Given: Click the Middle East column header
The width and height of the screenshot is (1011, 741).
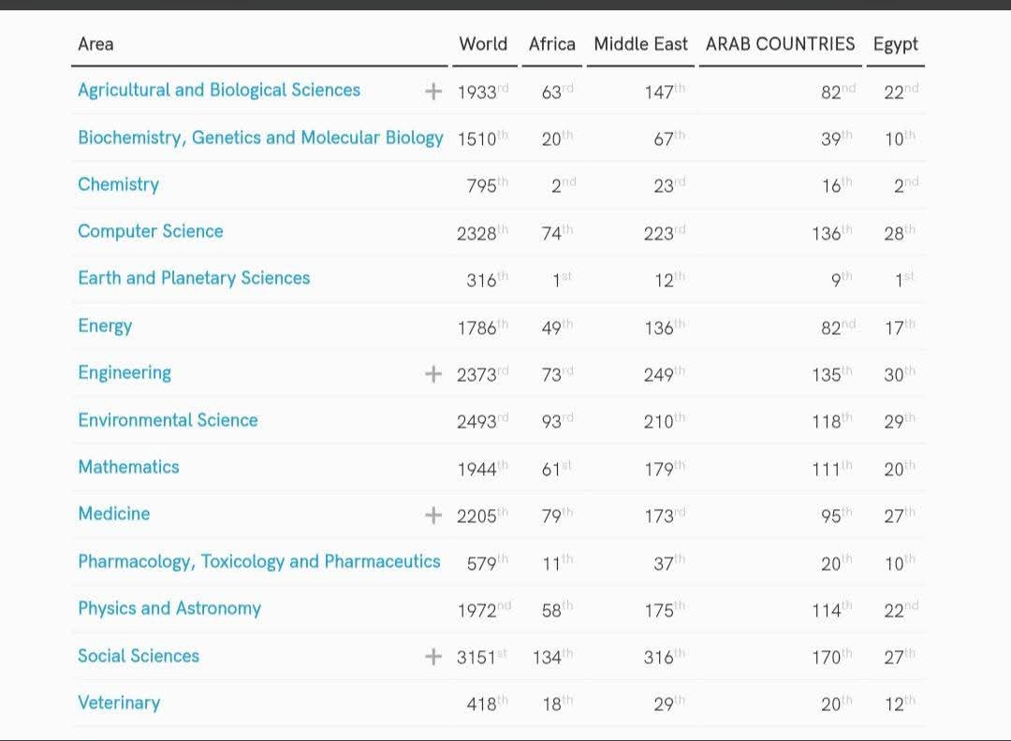Looking at the screenshot, I should pyautogui.click(x=641, y=44).
